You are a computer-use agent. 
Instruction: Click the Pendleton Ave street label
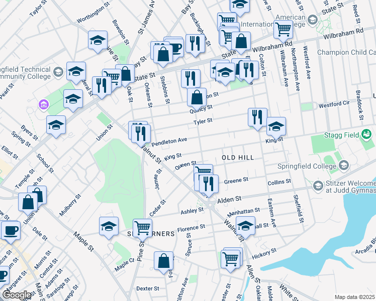pos(169,141)
